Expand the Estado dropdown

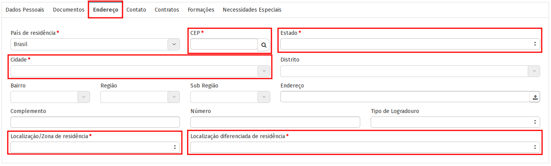(x=410, y=44)
